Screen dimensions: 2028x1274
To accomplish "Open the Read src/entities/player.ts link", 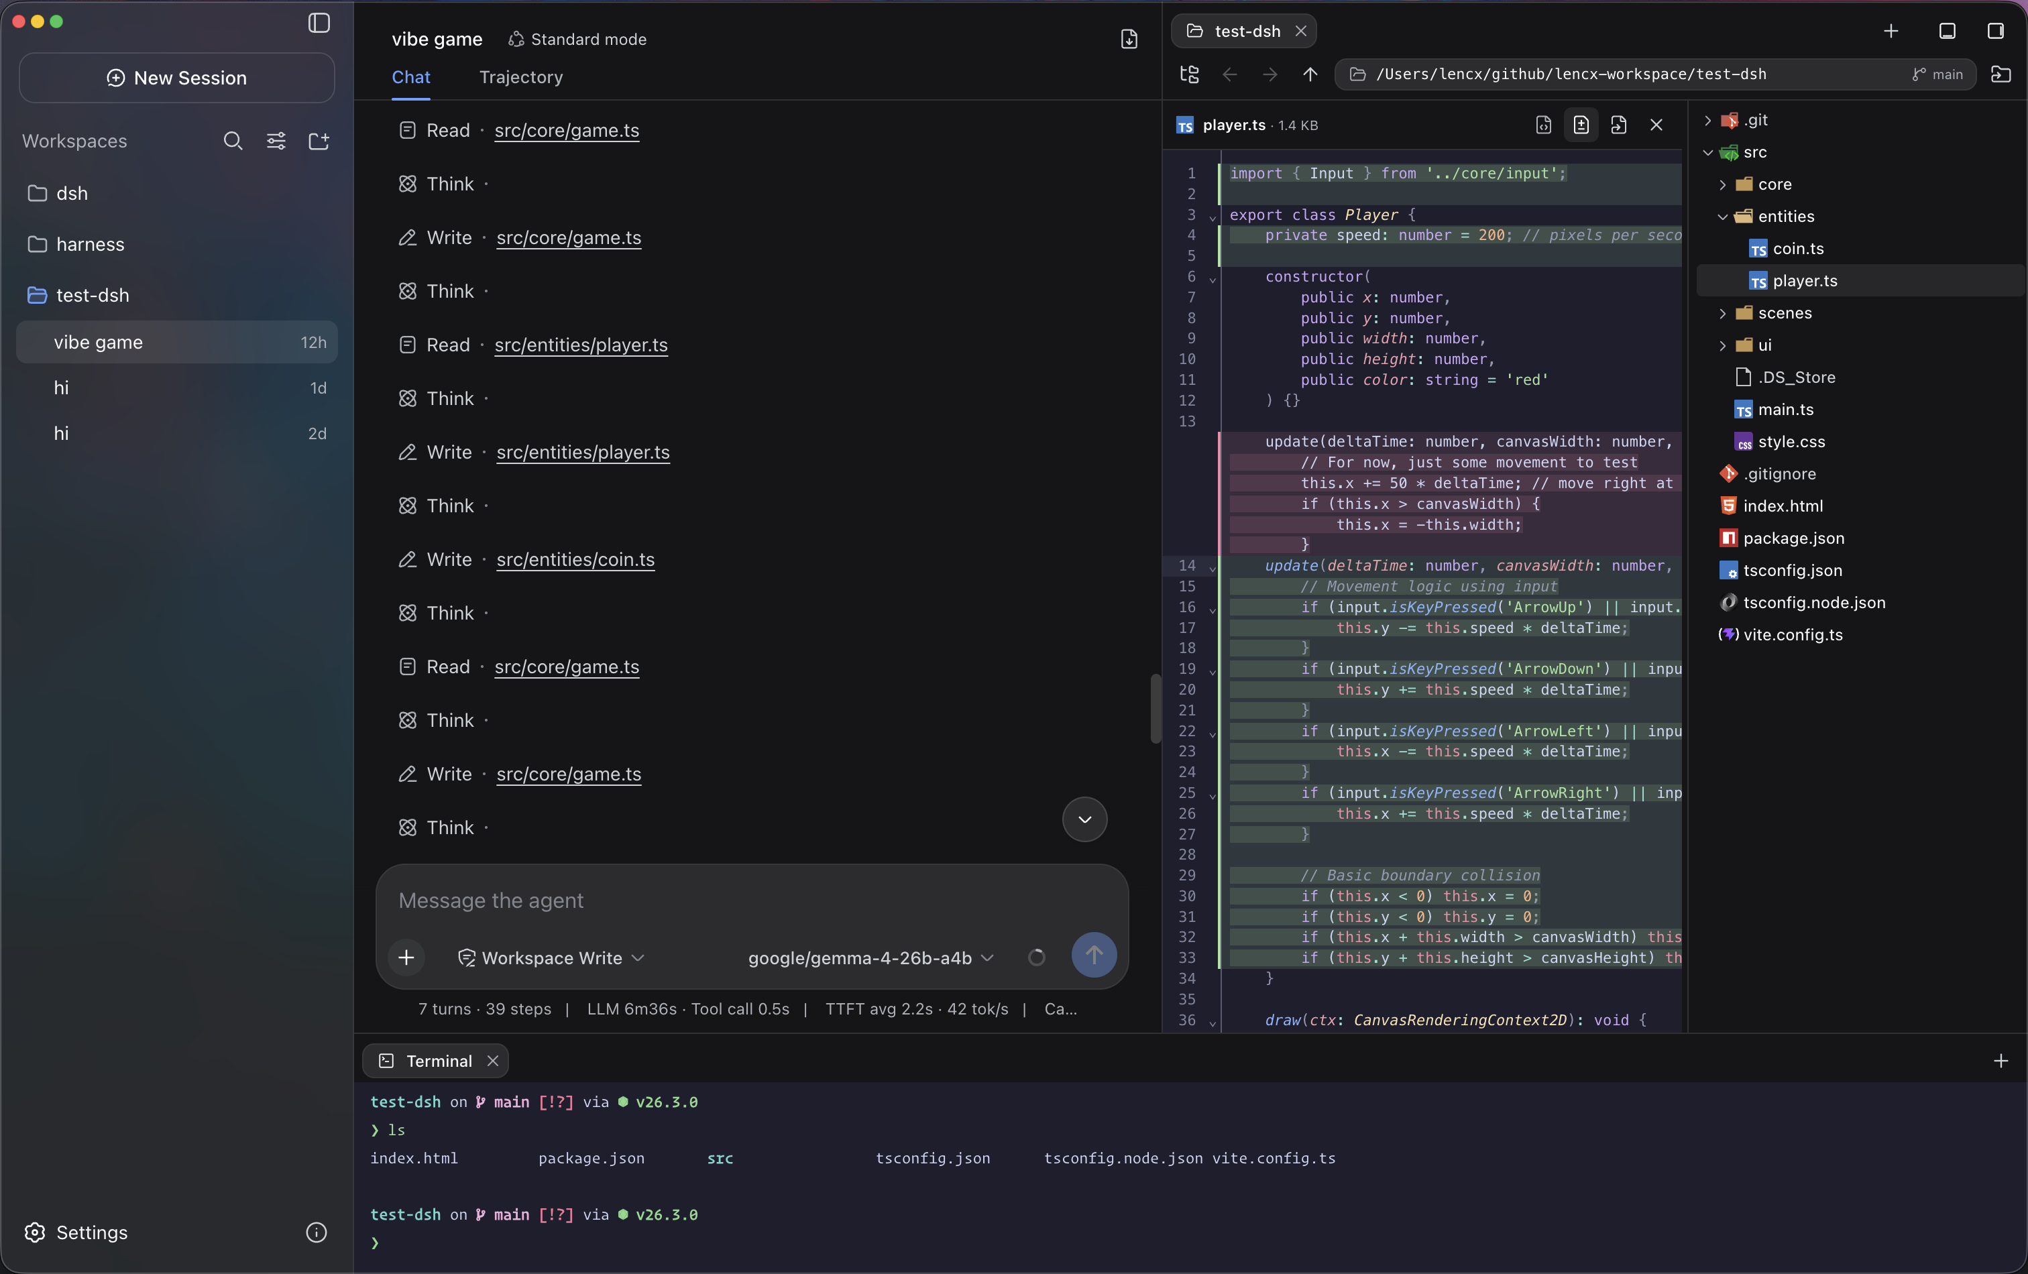I will pos(580,345).
